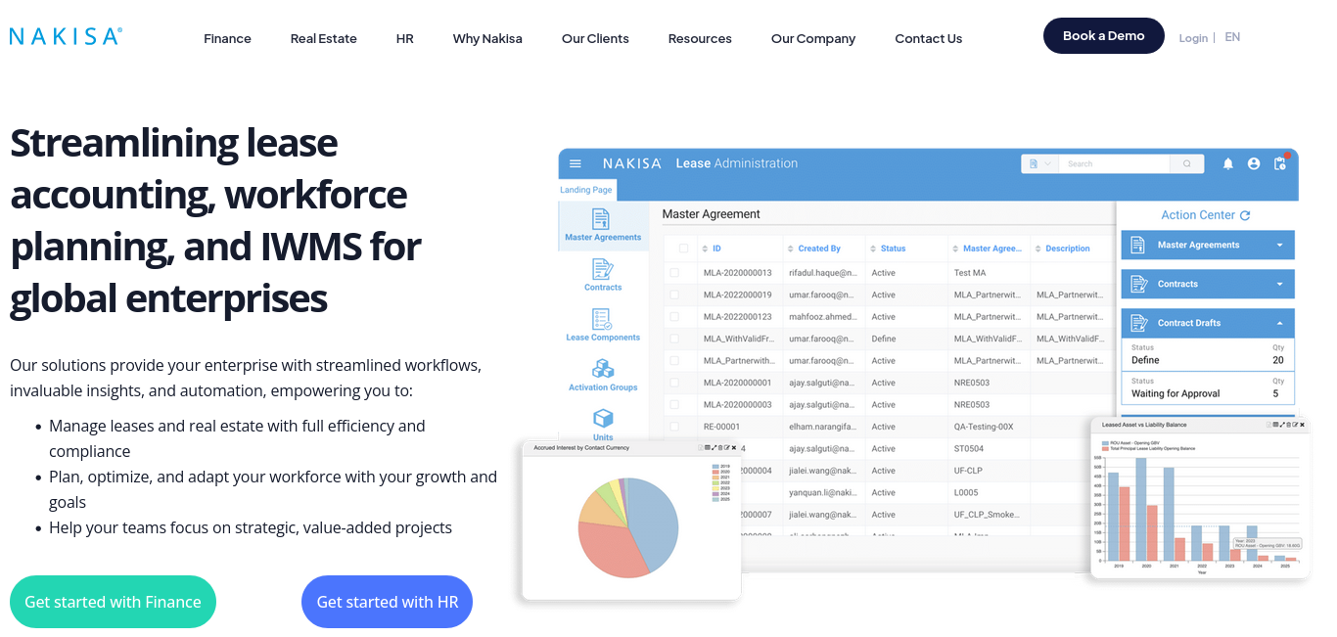1337x637 pixels.
Task: Click the Master Agree... column sort icon
Action: point(956,249)
